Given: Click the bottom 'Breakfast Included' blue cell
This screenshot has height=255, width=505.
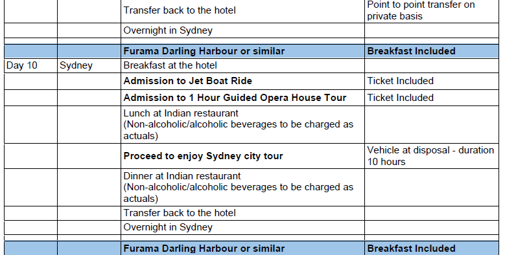Looking at the screenshot, I should pyautogui.click(x=432, y=249).
